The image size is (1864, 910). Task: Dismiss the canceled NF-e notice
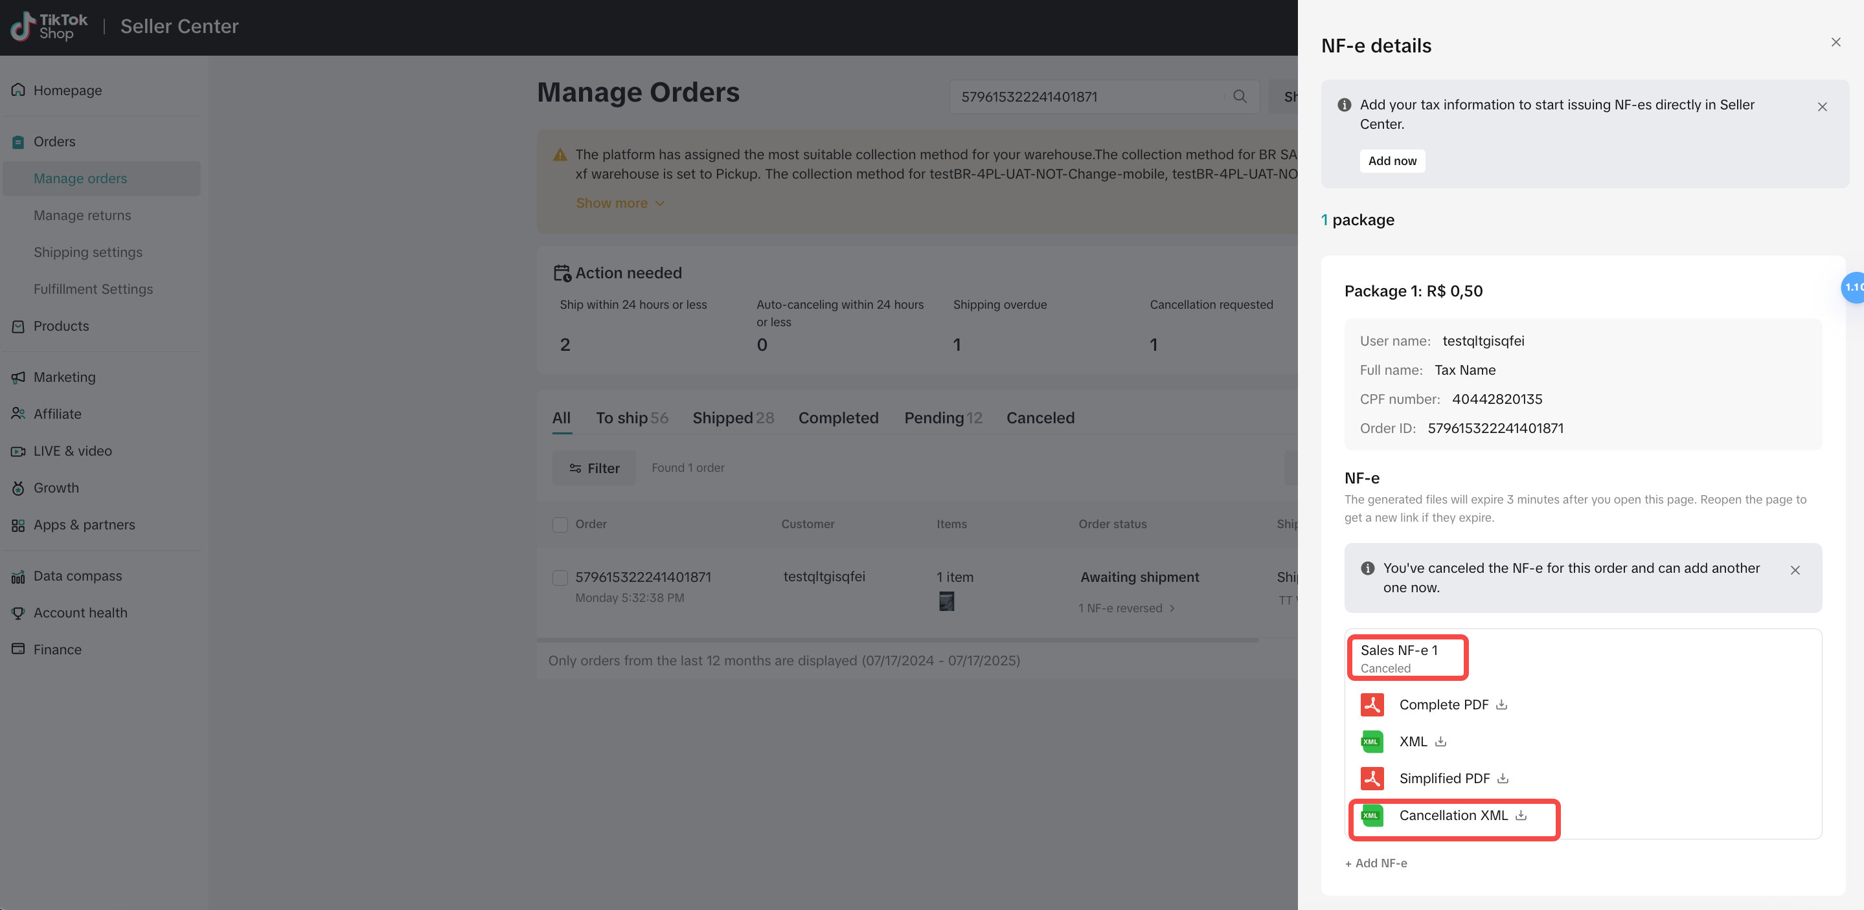tap(1795, 570)
